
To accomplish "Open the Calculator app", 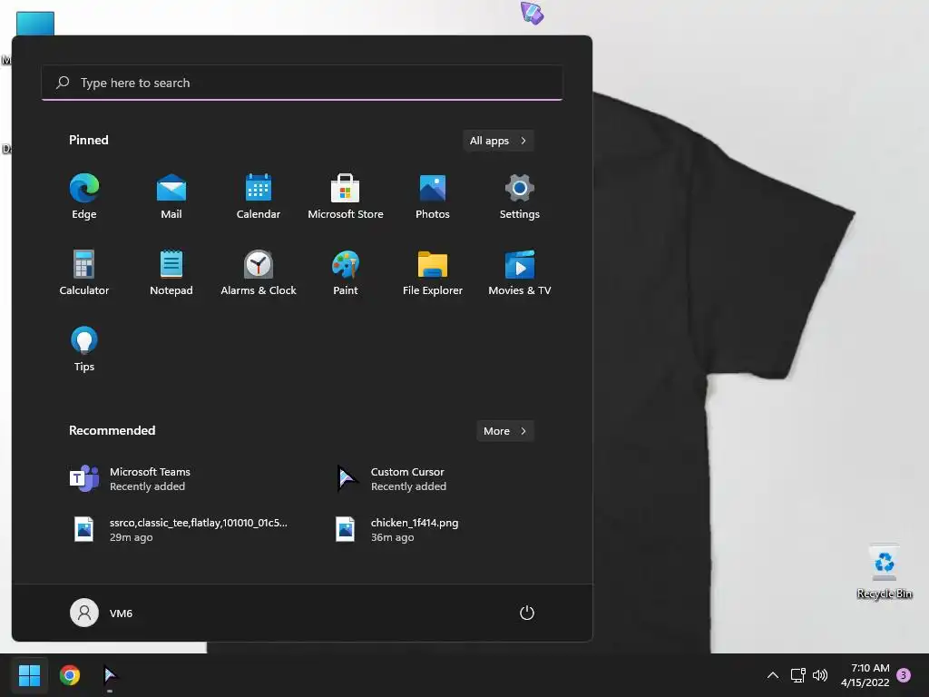I will [x=84, y=272].
